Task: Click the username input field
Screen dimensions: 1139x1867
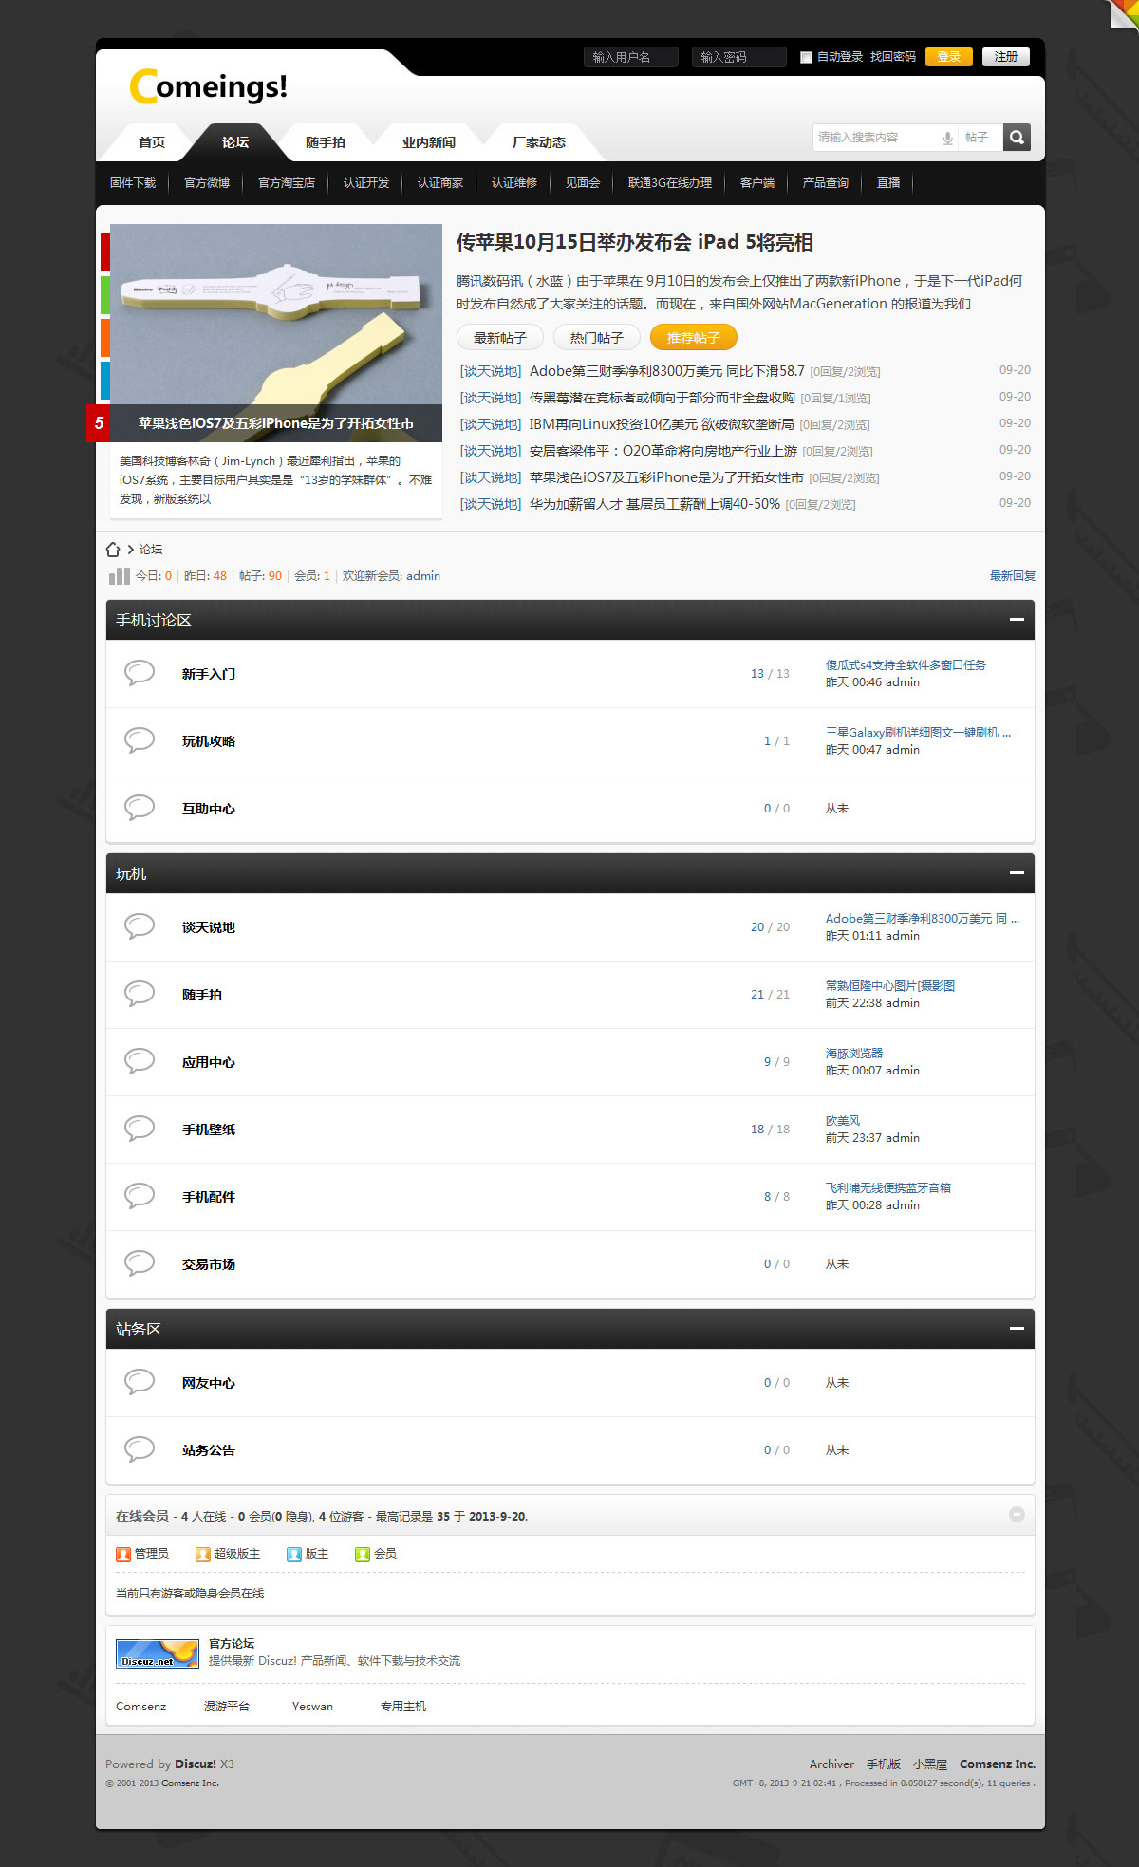Action: (631, 57)
